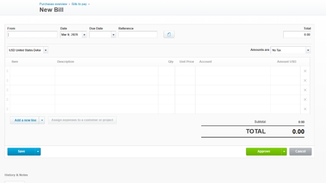Remove the third line item row
Image resolution: width=326 pixels, height=183 pixels.
pyautogui.click(x=305, y=90)
